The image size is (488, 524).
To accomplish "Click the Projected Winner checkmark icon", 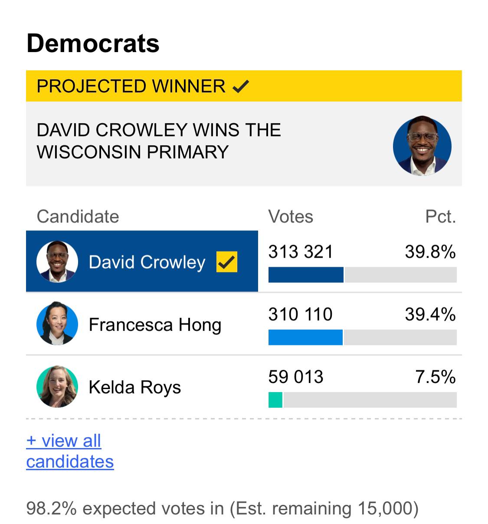I will (x=241, y=87).
